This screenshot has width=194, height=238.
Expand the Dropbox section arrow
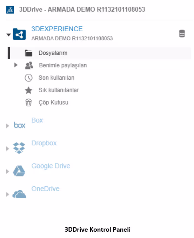click(7, 148)
